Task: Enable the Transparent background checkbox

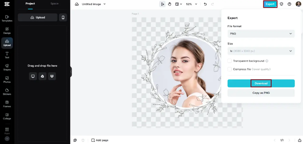Action: tap(229, 61)
